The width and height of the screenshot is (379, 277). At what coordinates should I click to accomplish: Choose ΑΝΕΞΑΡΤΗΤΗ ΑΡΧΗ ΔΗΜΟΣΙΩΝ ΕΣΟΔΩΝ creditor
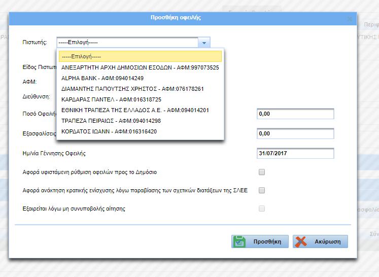[140, 67]
